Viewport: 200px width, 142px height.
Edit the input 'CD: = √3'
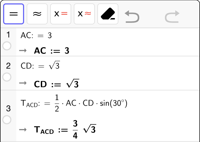(40, 66)
